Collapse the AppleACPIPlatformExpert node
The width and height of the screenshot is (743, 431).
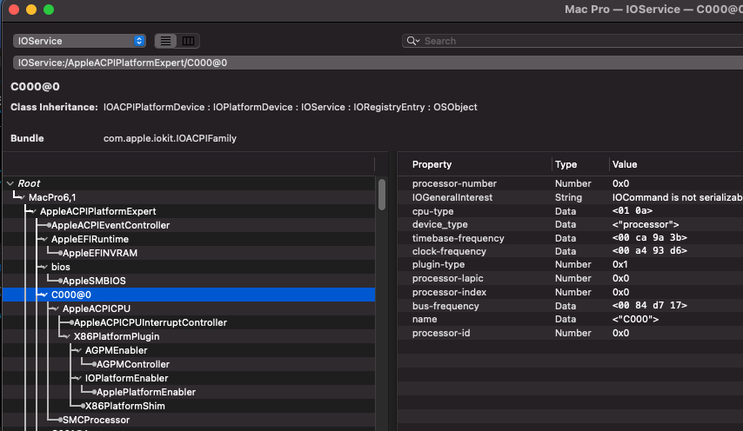point(33,211)
